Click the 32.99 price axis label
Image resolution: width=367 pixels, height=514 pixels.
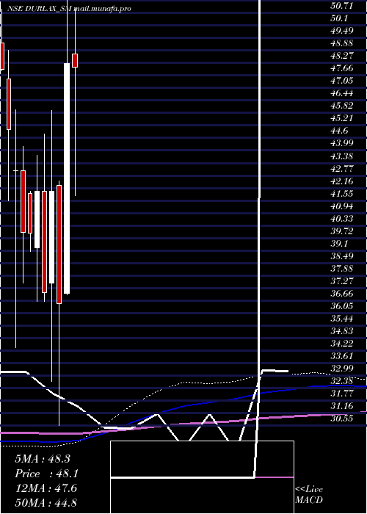point(341,369)
